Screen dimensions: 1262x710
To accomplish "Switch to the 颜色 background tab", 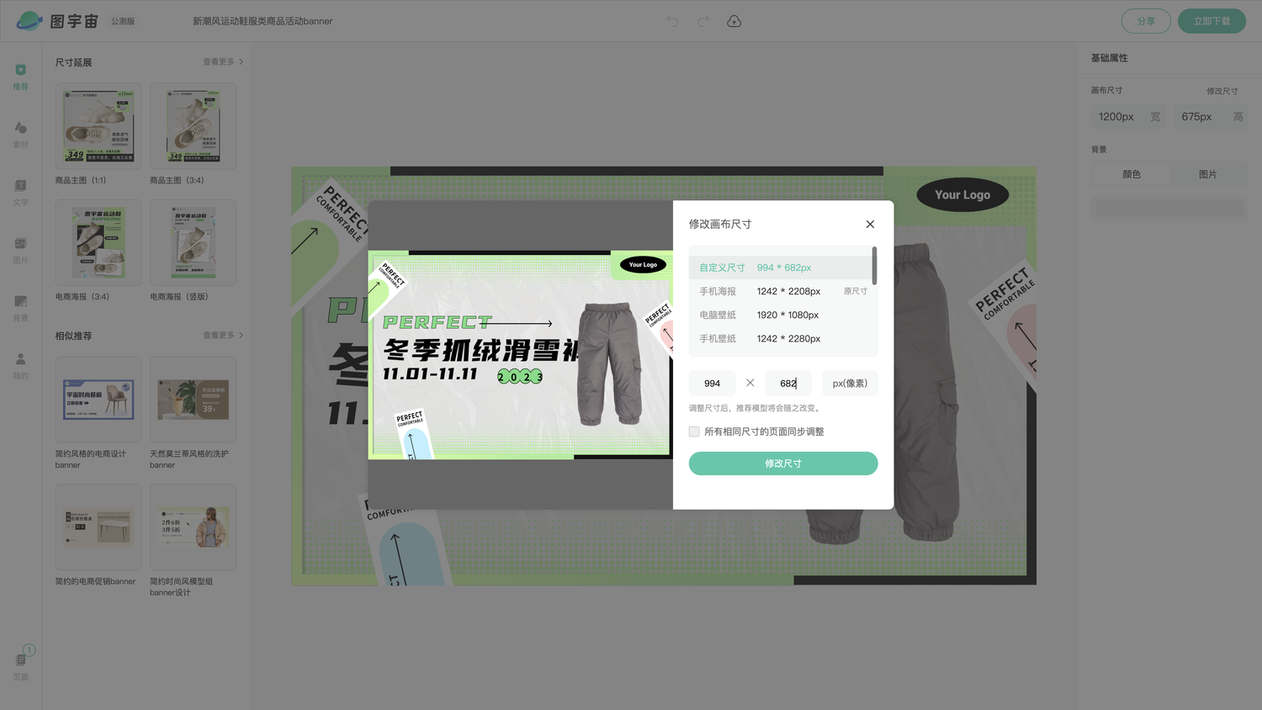I will [x=1132, y=174].
